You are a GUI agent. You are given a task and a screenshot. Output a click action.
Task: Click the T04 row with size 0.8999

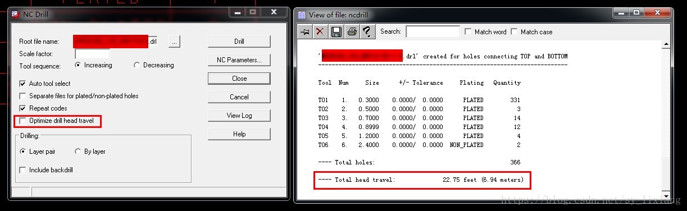click(420, 127)
